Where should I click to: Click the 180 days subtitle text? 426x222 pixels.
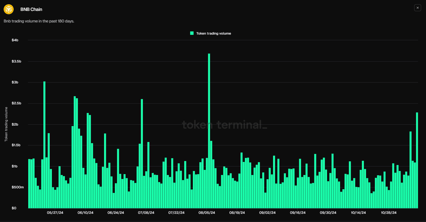[x=39, y=21]
